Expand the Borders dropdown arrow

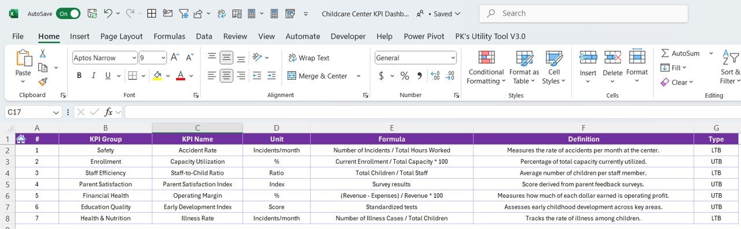coord(144,76)
